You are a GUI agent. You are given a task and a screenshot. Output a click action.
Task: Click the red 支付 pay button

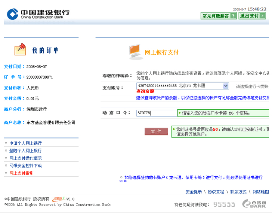point(156,131)
